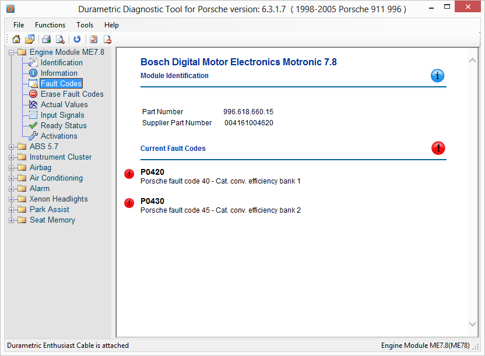Click the scroll up arrow in content pane
Image resolution: width=485 pixels, height=356 pixels.
[472, 61]
